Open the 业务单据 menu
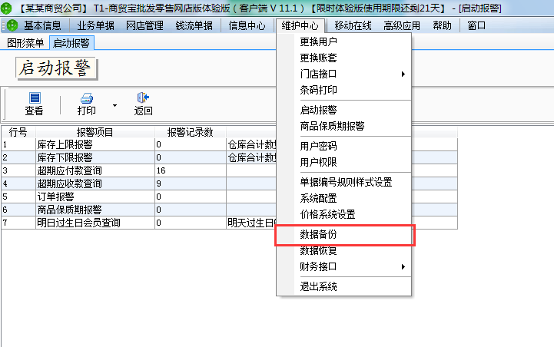This screenshot has height=347, width=554. (95, 25)
